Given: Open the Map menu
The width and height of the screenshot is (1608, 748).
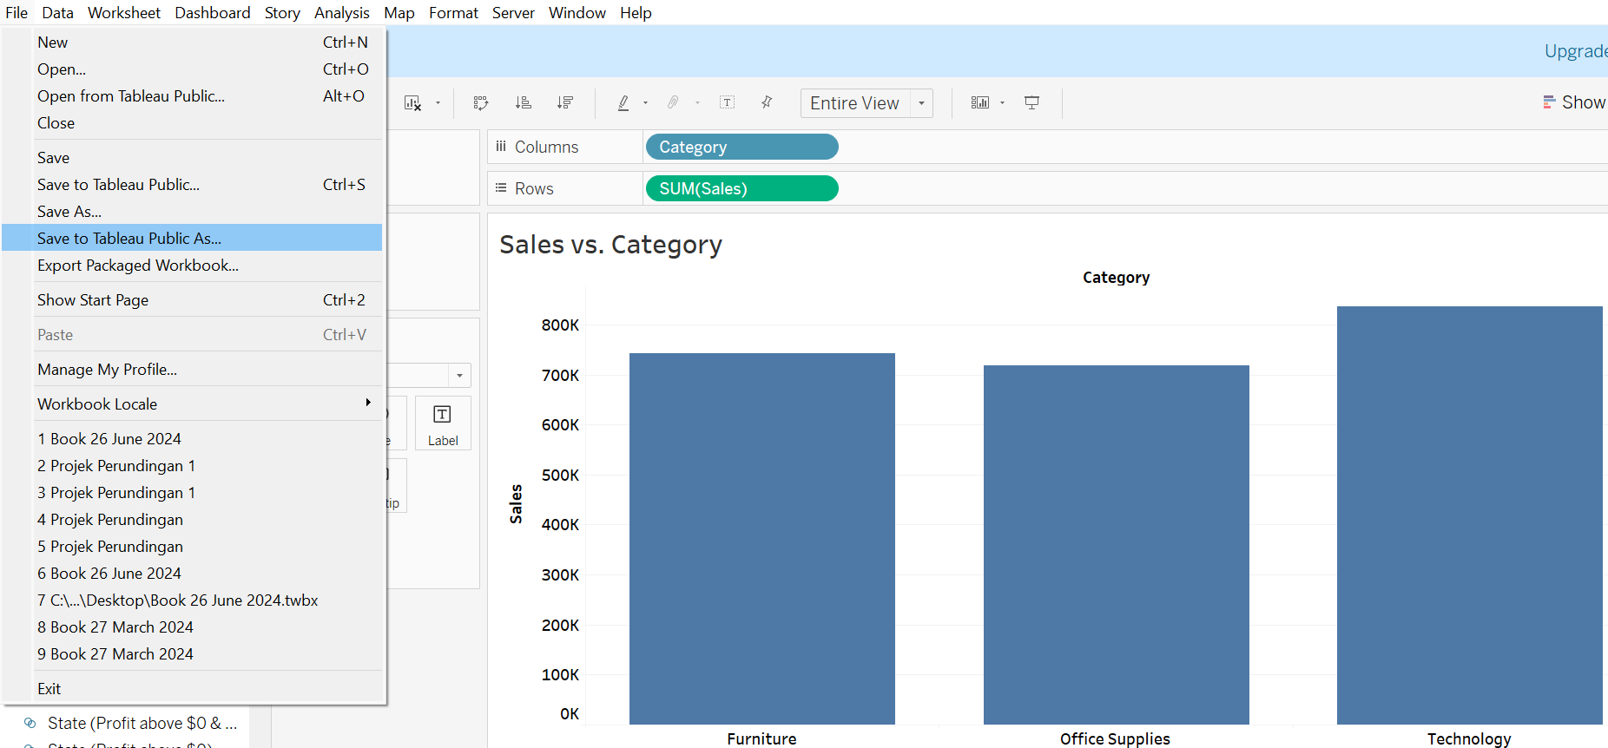Looking at the screenshot, I should tap(399, 13).
